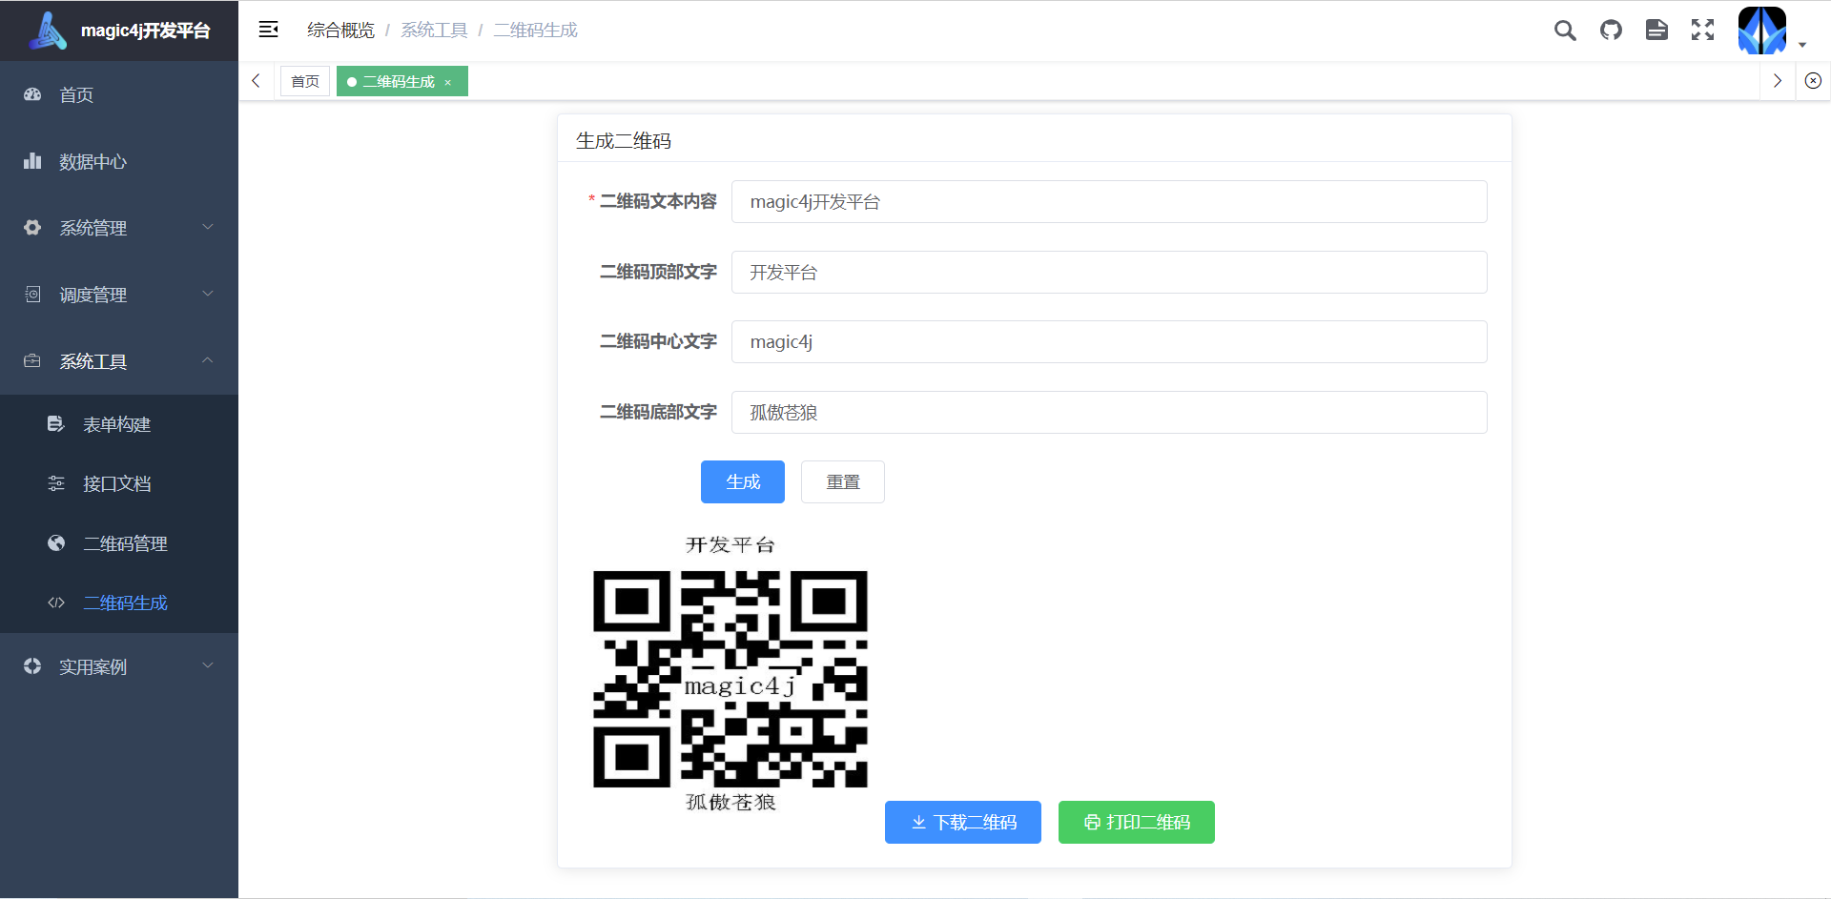This screenshot has width=1831, height=899.
Task: Switch to the 首页 tab
Action: (305, 81)
